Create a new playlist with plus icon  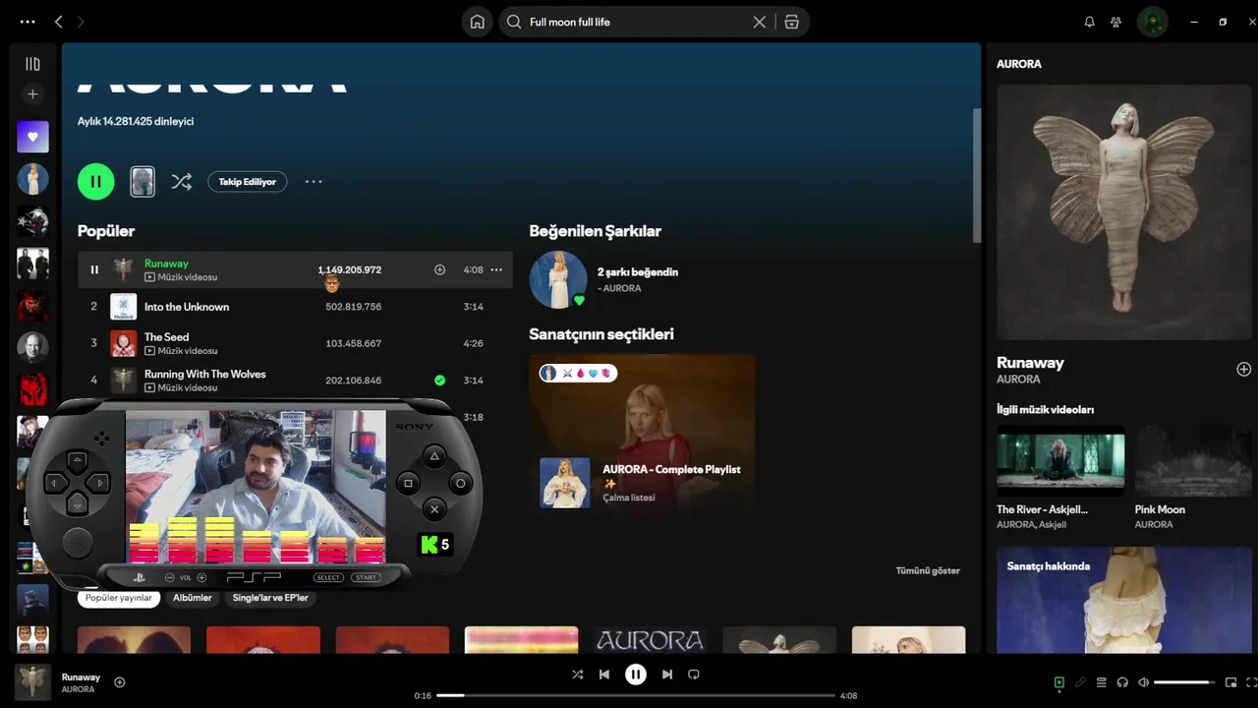click(x=32, y=94)
